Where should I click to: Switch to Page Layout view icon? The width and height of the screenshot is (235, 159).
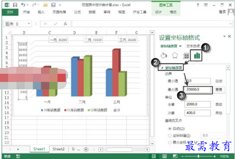tap(164, 156)
